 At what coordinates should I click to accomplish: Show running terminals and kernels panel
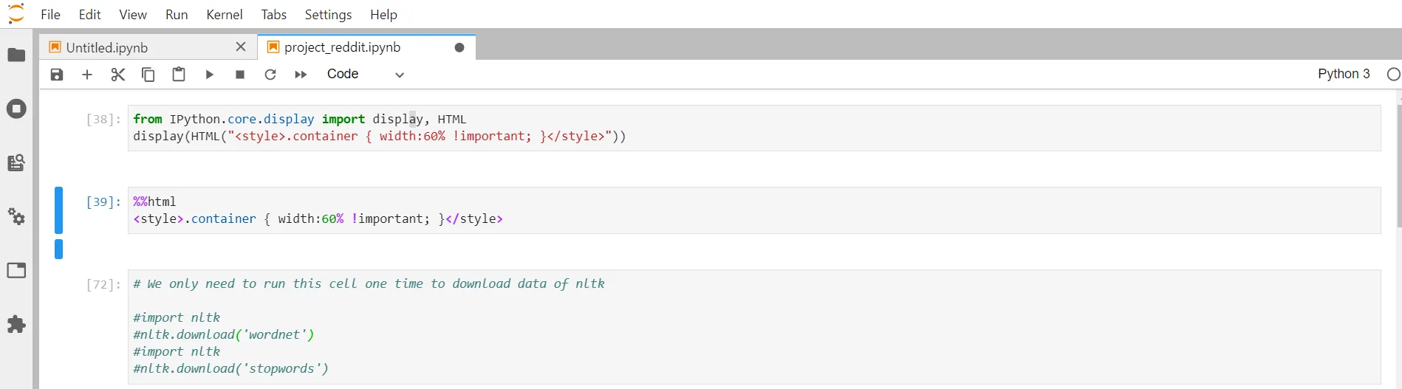(x=16, y=109)
